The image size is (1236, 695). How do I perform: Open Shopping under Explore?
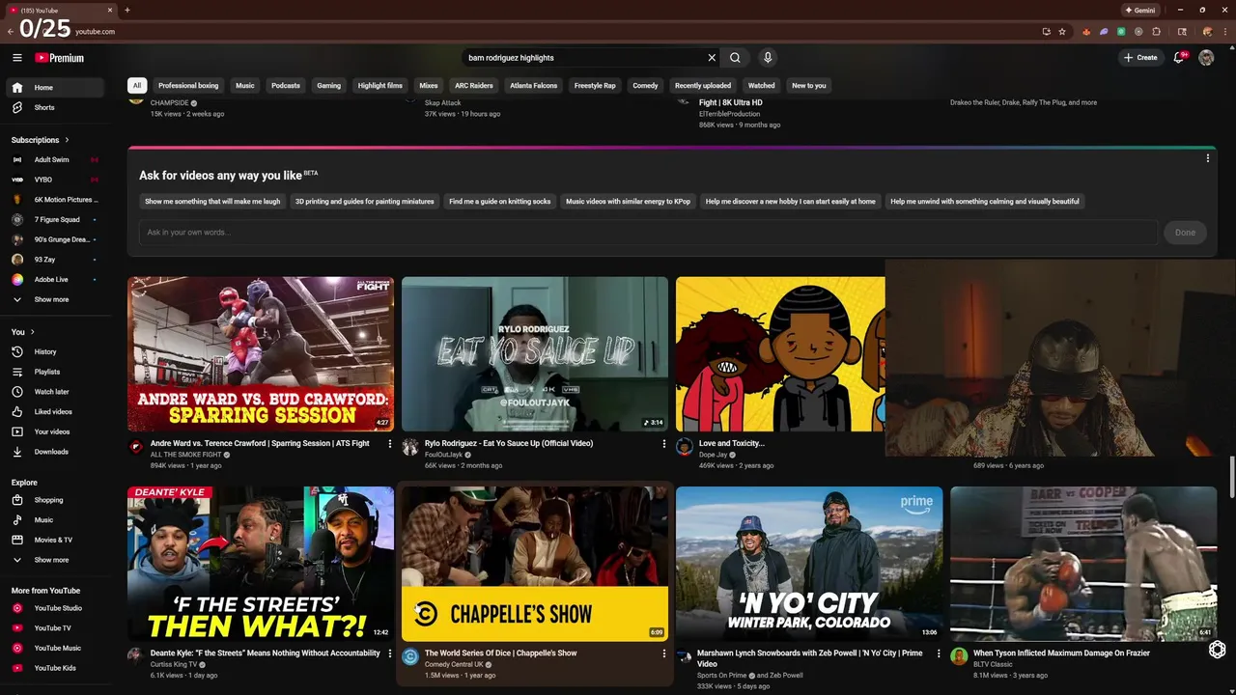pyautogui.click(x=56, y=500)
